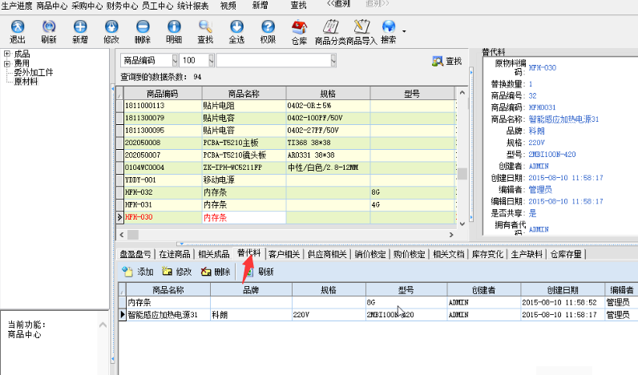The height and width of the screenshot is (375, 638).
Task: Click the 查找 search button beside filter
Action: point(447,61)
